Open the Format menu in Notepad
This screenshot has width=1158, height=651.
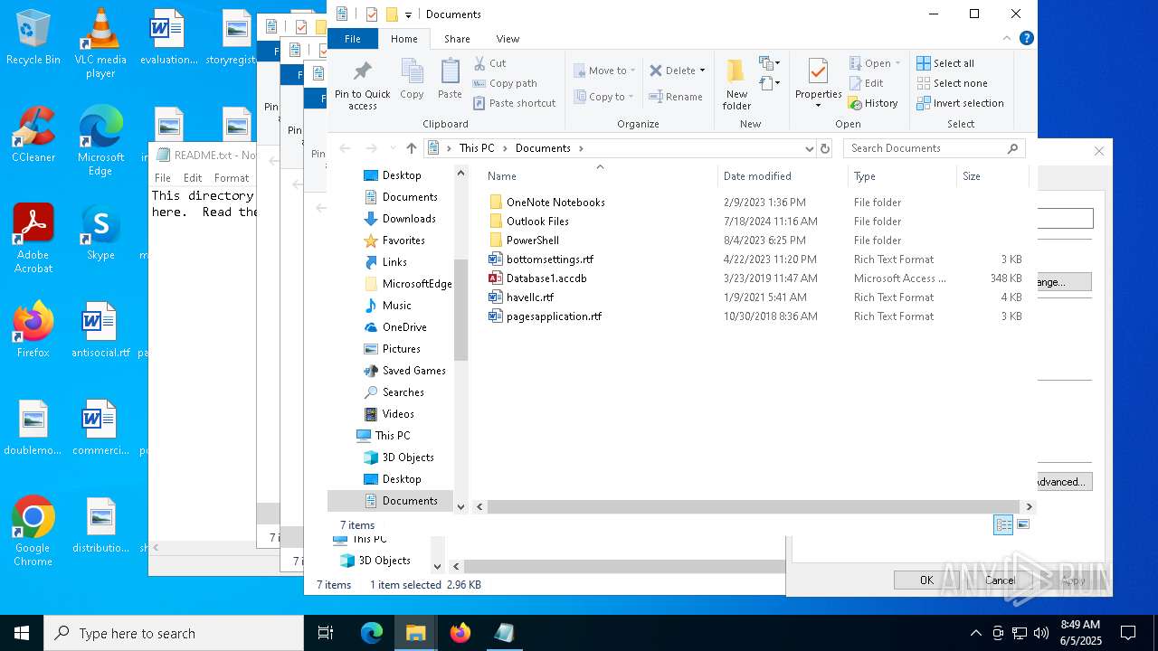click(232, 178)
